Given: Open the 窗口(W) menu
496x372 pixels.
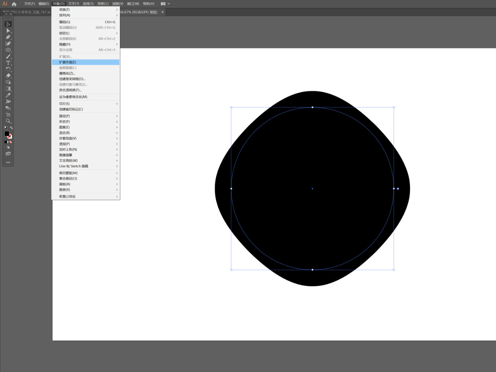Looking at the screenshot, I should (133, 3).
